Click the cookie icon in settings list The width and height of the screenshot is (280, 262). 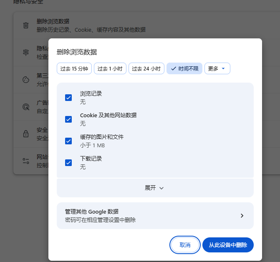coord(26,80)
